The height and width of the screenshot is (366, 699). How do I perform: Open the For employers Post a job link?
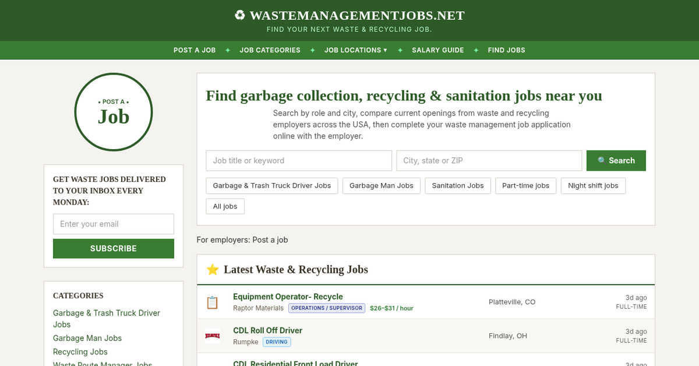click(270, 240)
